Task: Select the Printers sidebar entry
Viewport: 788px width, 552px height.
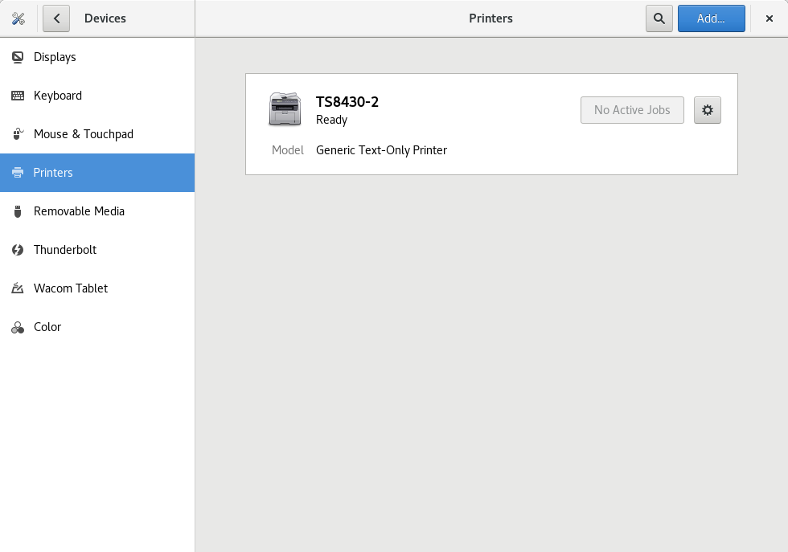Action: point(97,173)
